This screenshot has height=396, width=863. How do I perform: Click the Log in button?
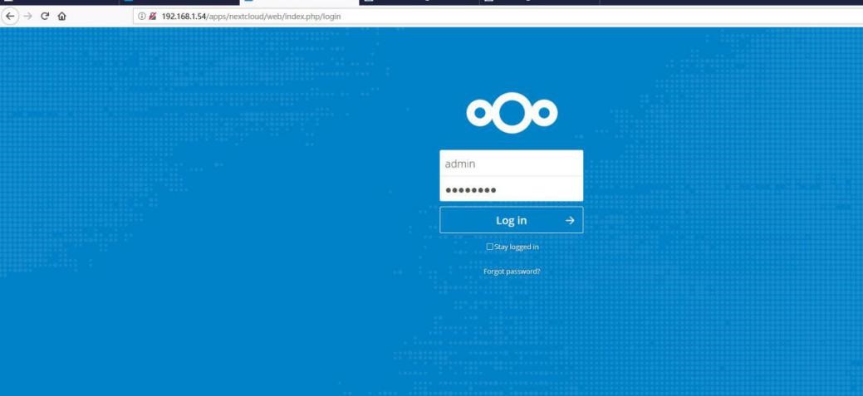coord(512,220)
